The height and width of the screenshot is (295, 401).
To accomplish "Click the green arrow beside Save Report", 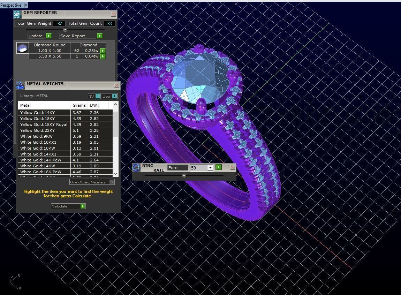I will pyautogui.click(x=100, y=36).
